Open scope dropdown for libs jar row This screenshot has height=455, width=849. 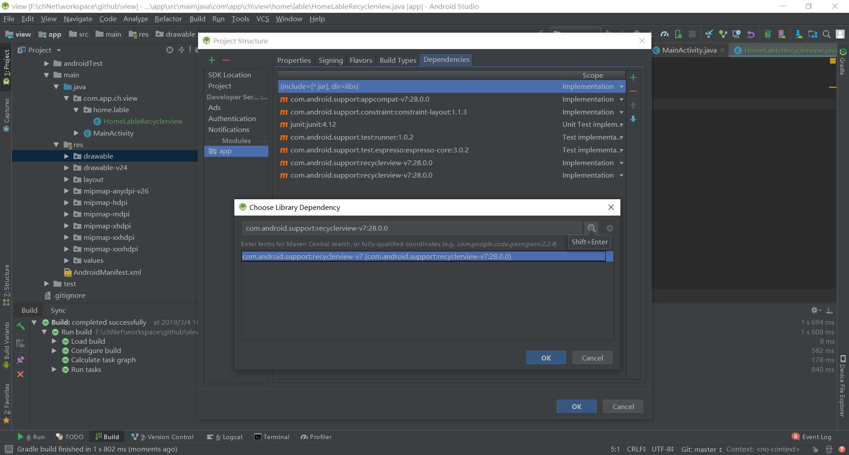point(621,87)
